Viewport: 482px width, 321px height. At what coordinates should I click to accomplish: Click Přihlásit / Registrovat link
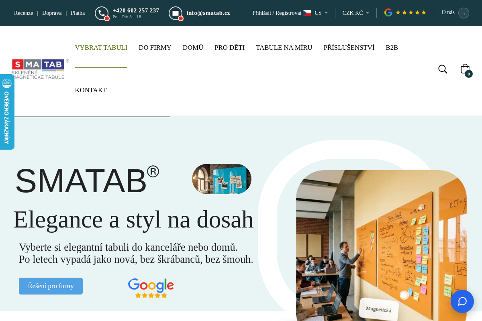[277, 13]
